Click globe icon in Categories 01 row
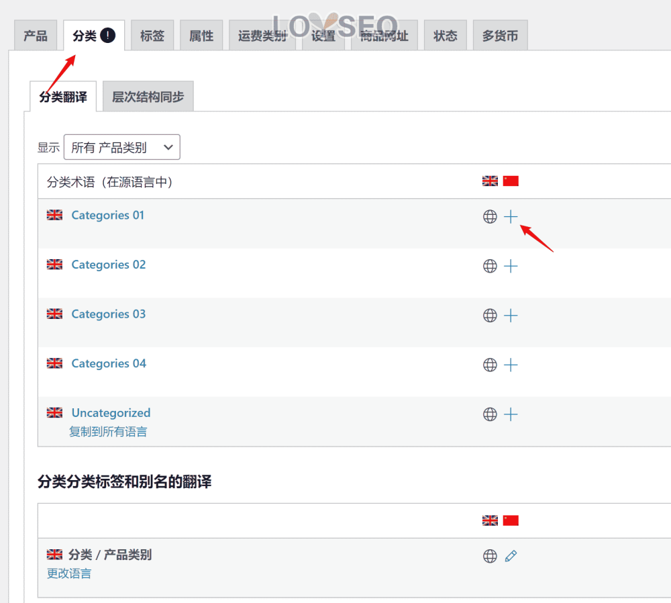Screen dimensions: 671x603 (x=490, y=217)
